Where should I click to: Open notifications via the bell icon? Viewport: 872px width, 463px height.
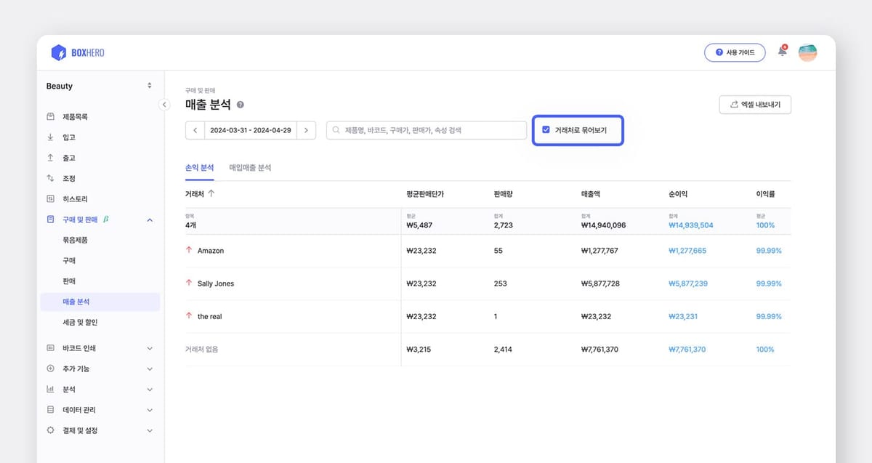coord(782,52)
